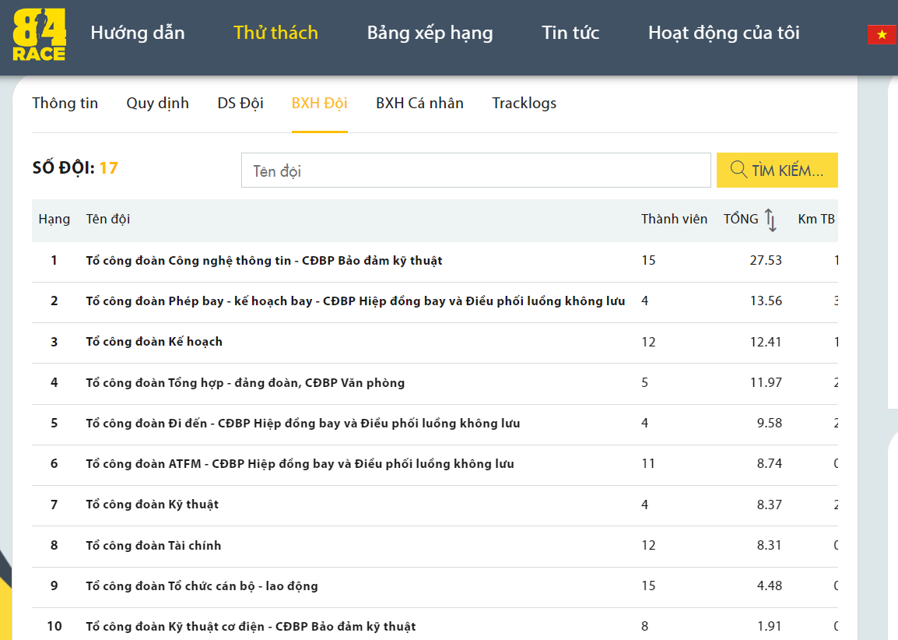Focus the Tên đội search field
The width and height of the screenshot is (898, 640).
(475, 171)
